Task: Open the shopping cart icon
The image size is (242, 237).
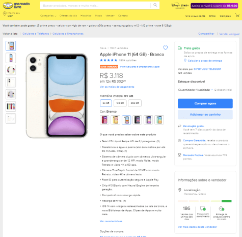Action: (237, 15)
